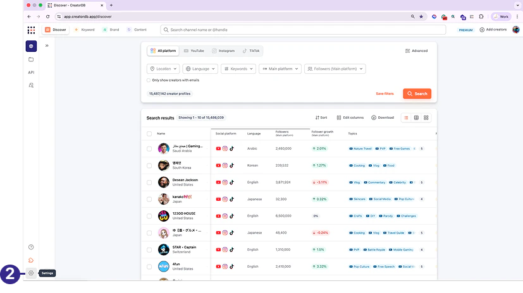523x293 pixels.
Task: Select the Saudi Arabia gaming creator row checkbox
Action: (x=149, y=149)
